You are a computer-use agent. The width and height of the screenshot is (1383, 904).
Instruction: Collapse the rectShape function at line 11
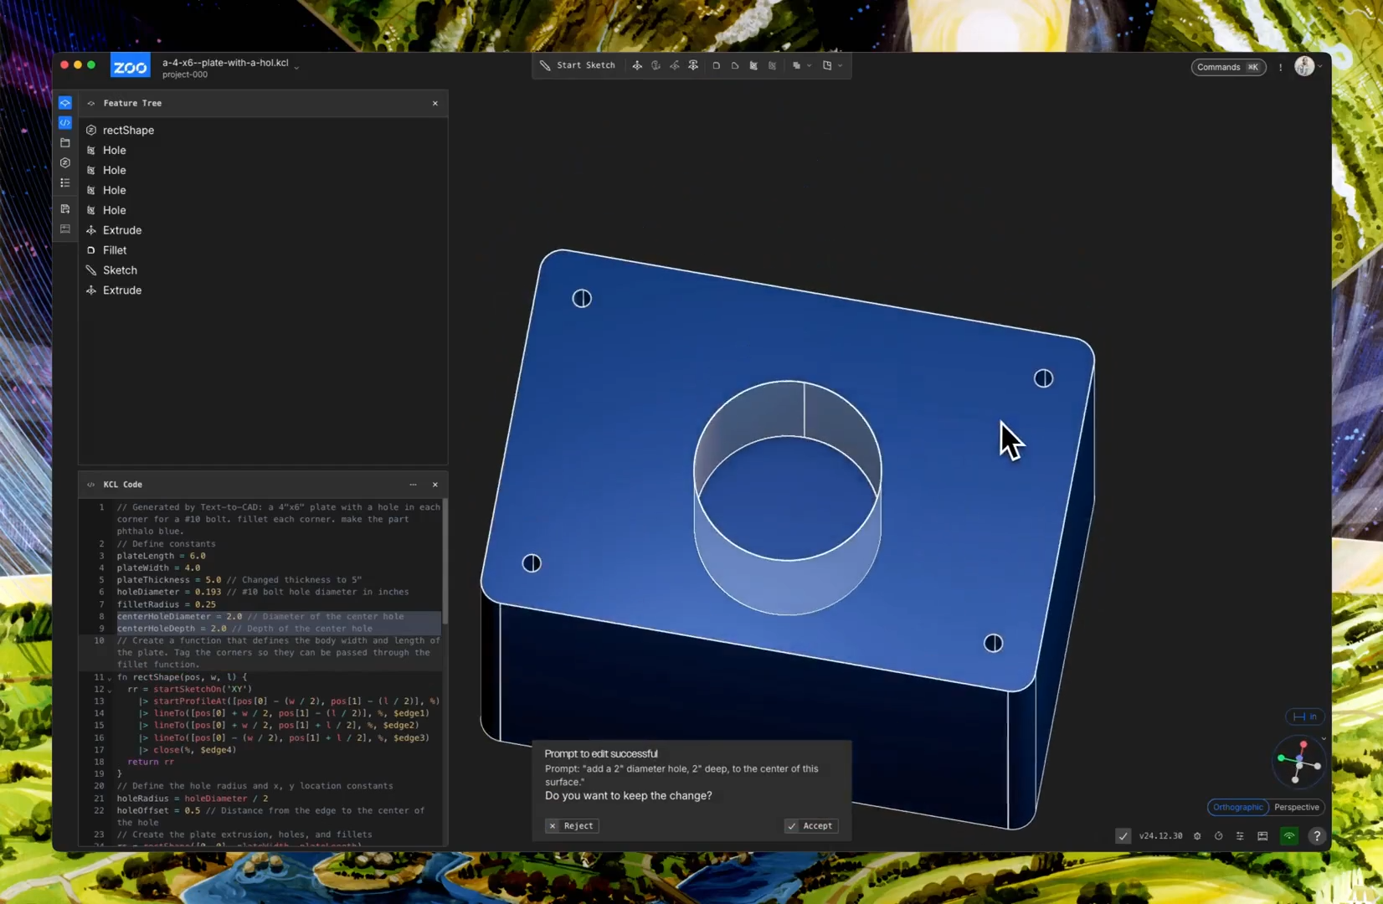pos(109,677)
